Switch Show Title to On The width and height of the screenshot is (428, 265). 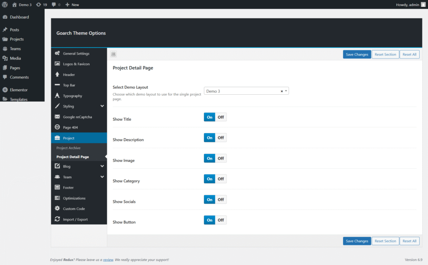pos(209,117)
